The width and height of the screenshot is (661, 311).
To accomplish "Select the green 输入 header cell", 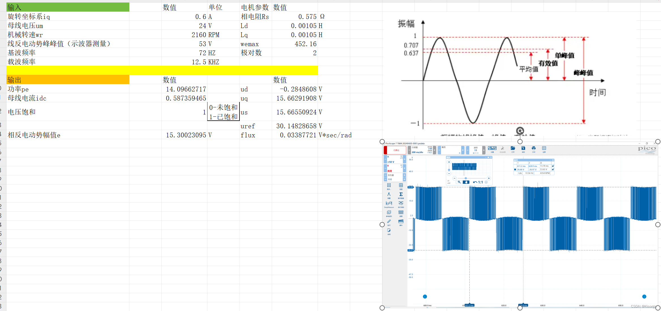I will click(68, 7).
